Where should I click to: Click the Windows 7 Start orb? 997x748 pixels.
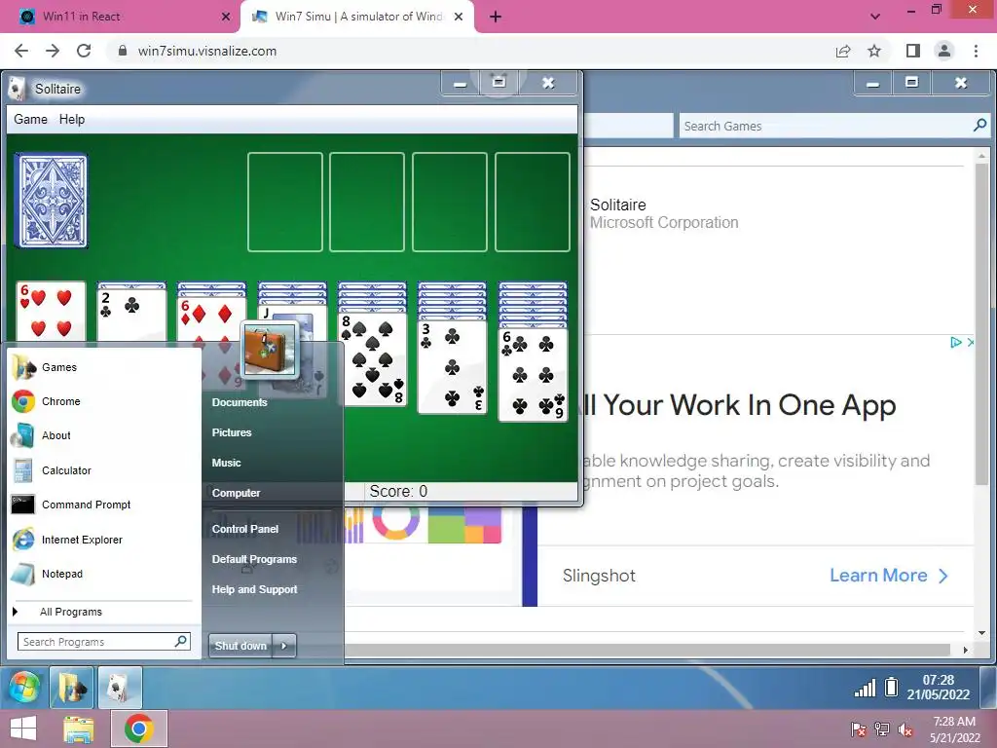pos(24,688)
